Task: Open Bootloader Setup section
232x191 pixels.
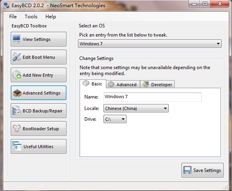Action: 39,129
